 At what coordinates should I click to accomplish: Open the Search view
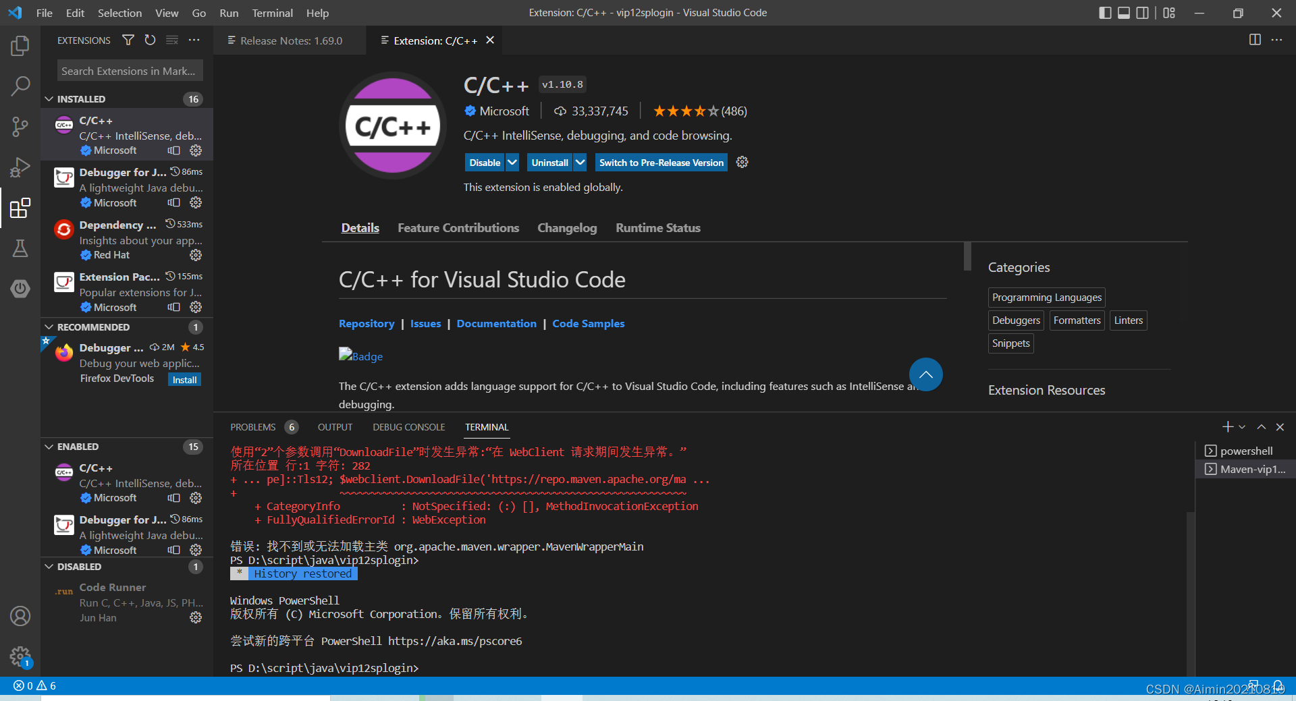point(20,86)
